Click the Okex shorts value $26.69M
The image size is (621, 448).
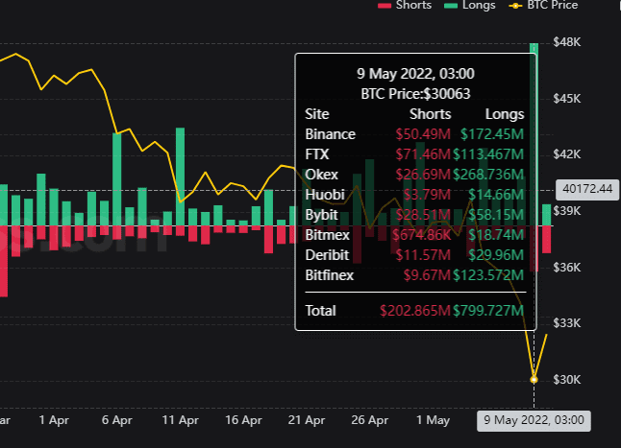pyautogui.click(x=423, y=175)
